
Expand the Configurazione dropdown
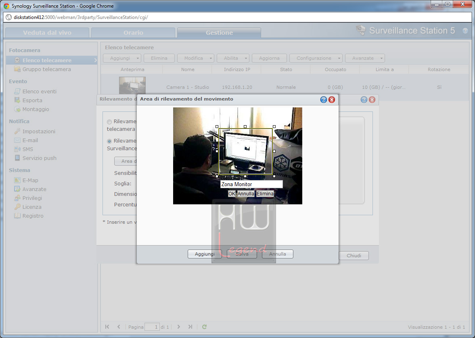pyautogui.click(x=339, y=58)
